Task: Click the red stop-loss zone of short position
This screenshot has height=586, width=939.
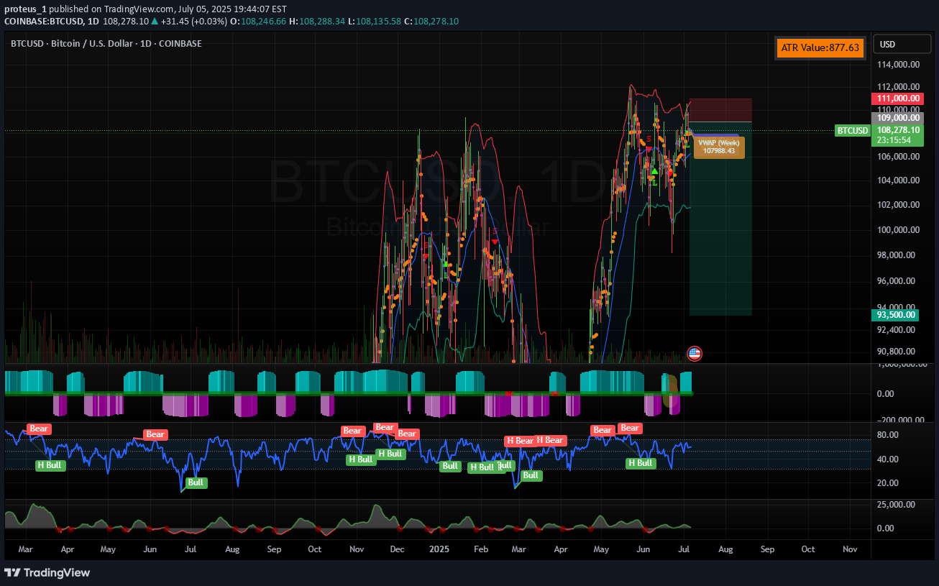Action: coord(720,110)
